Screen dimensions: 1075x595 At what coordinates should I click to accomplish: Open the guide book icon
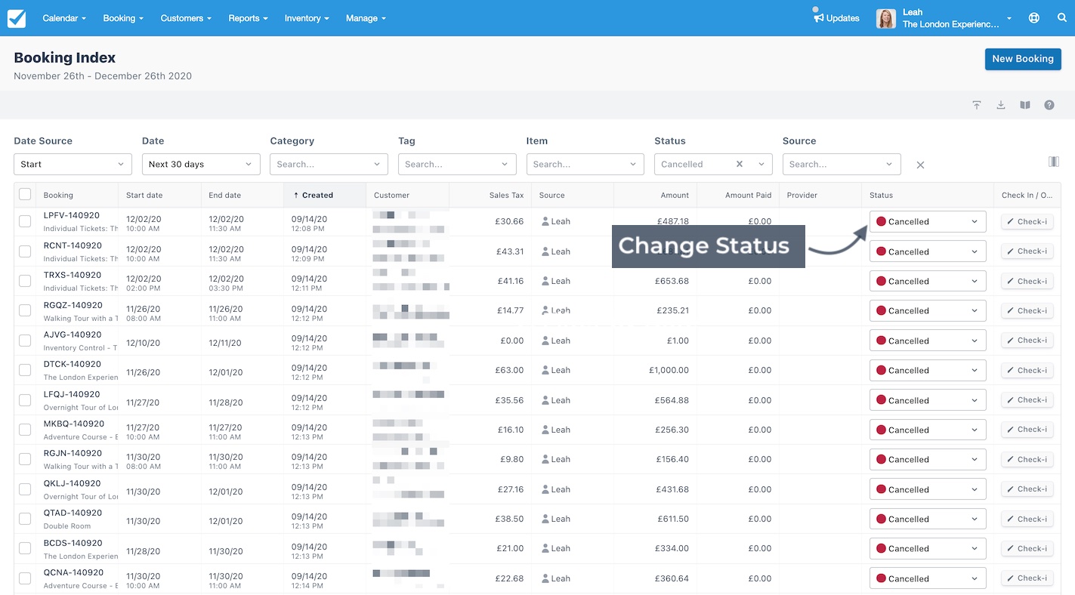[1025, 105]
